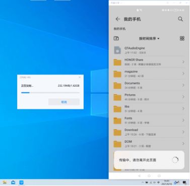Click the active phone manager taskbar icon

[x=21, y=182]
